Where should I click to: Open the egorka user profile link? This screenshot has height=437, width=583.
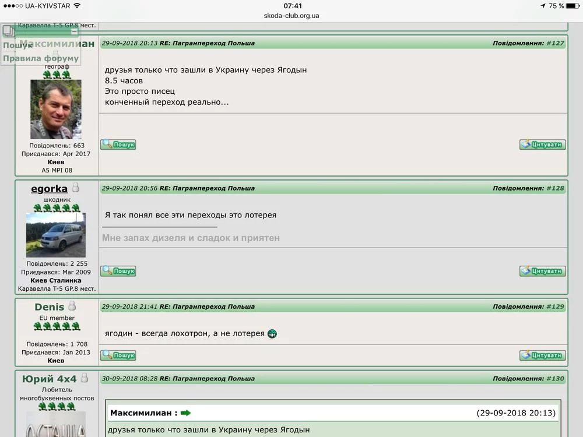pos(49,189)
